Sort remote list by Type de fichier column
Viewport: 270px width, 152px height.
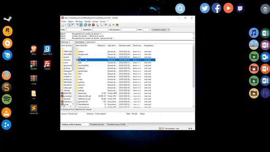(x=112, y=46)
